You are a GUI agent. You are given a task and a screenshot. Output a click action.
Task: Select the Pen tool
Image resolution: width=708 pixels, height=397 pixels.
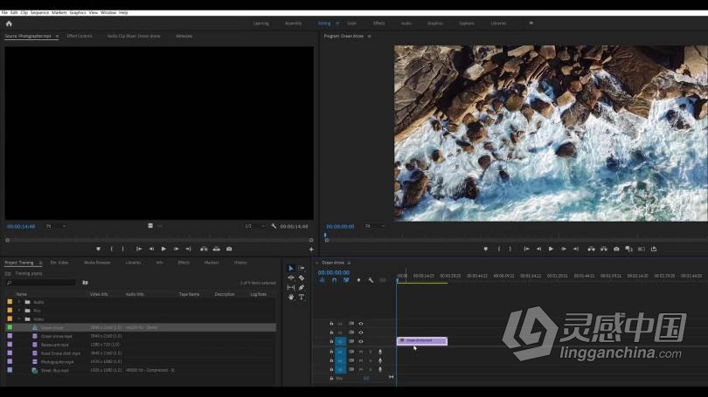(302, 288)
